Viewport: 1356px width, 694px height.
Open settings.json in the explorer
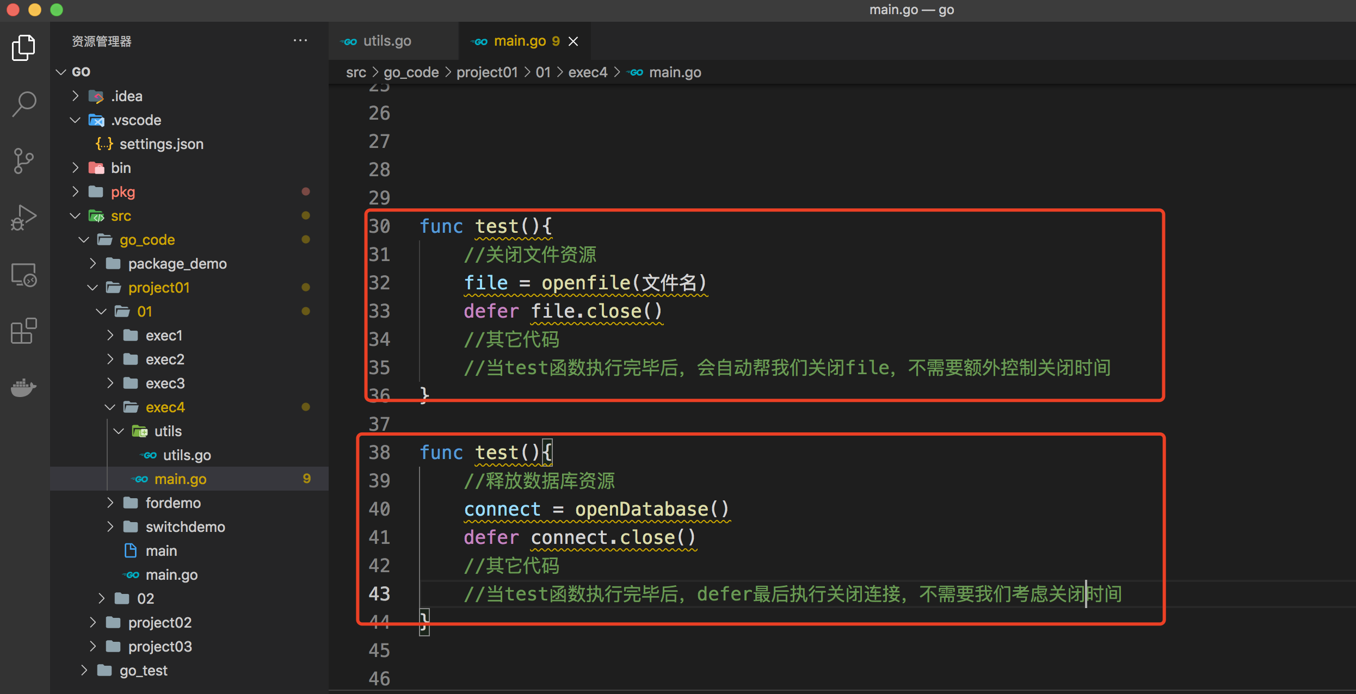[x=161, y=144]
